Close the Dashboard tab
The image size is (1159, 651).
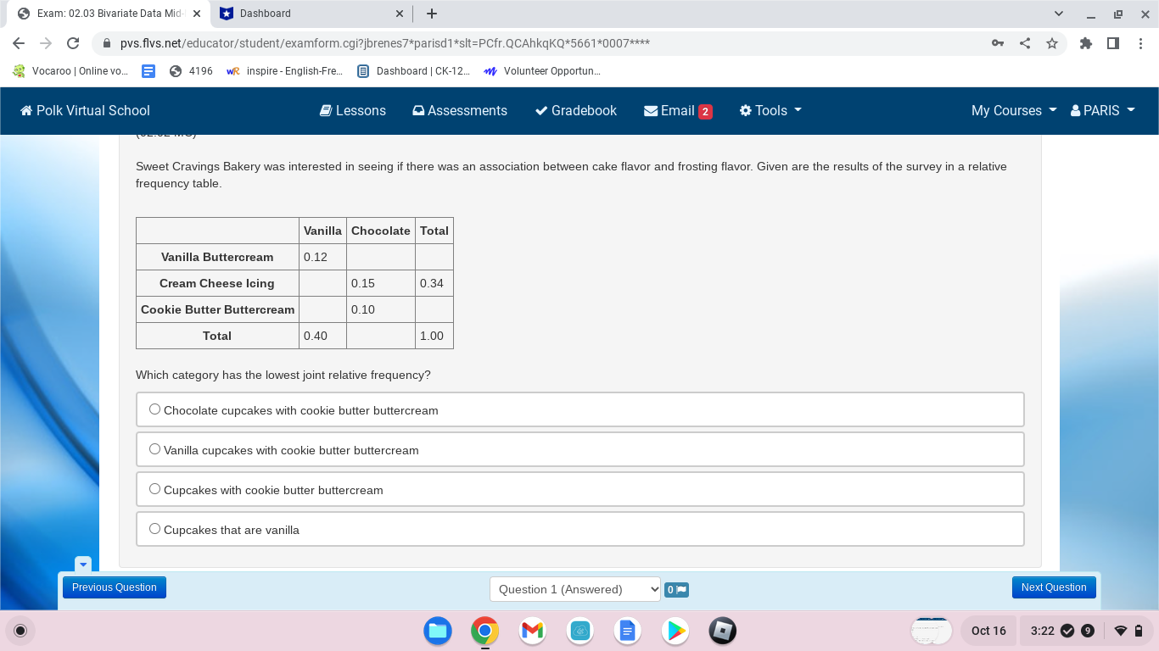[x=400, y=14]
